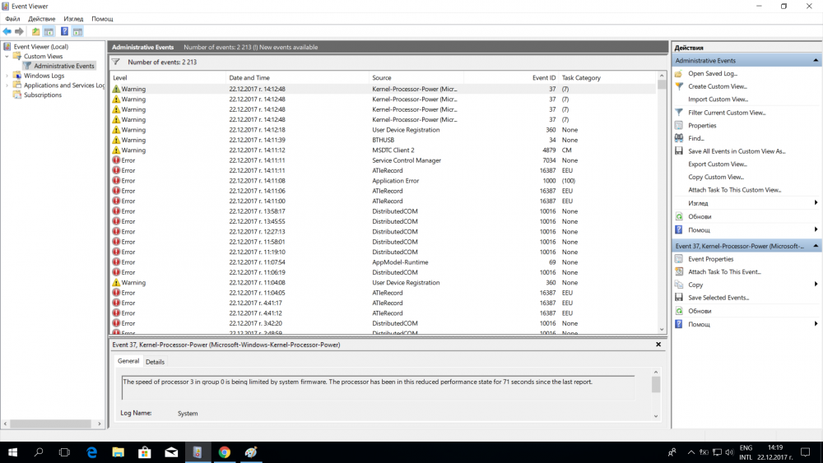Click Save All Events in Custom View As
This screenshot has width=823, height=463.
point(737,151)
